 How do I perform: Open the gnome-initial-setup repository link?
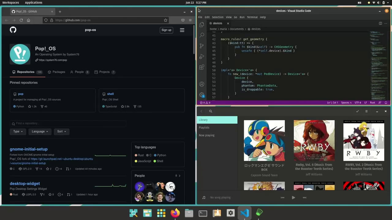click(x=28, y=149)
